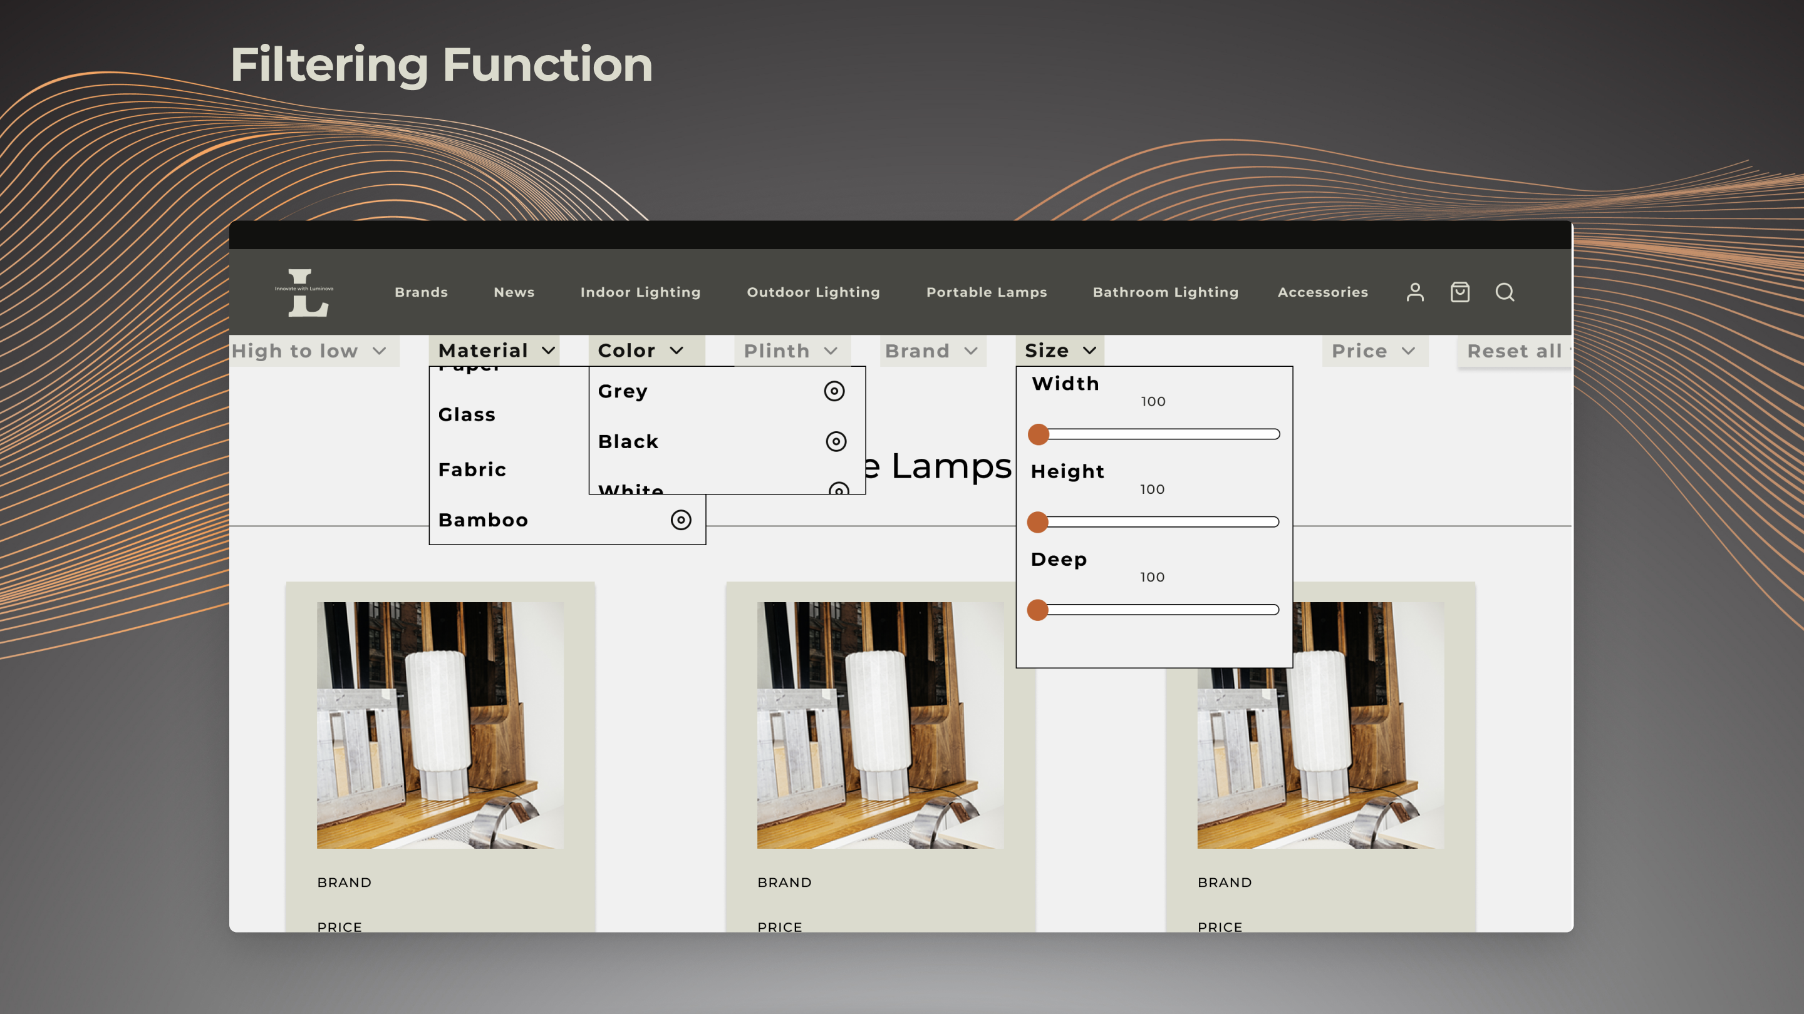Image resolution: width=1804 pixels, height=1014 pixels.
Task: Toggle the Size filter chevron
Action: (1090, 351)
